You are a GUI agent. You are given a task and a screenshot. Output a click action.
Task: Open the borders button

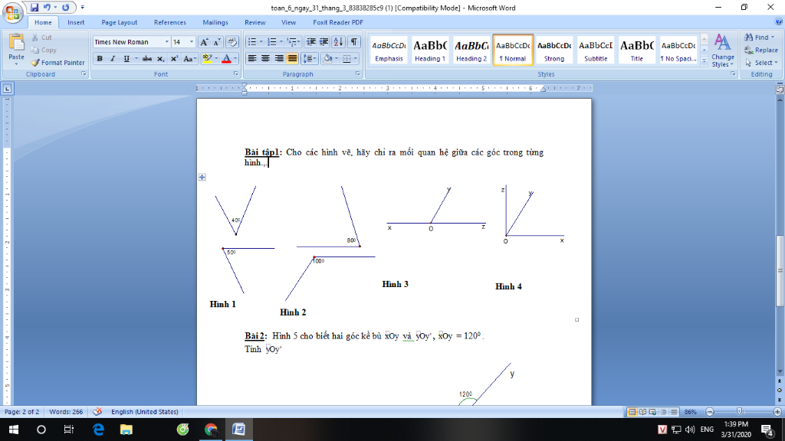(347, 58)
